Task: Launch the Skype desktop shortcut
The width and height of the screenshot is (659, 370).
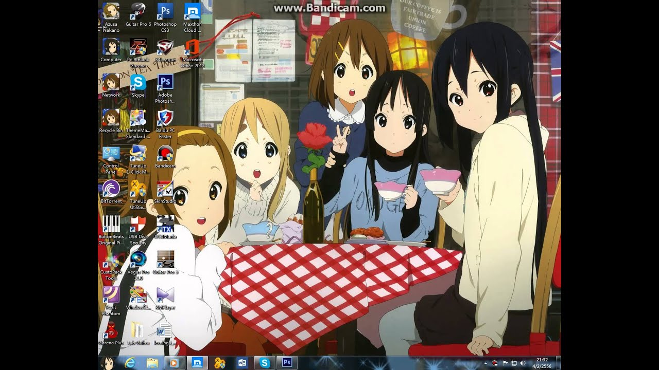Action: pos(138,85)
